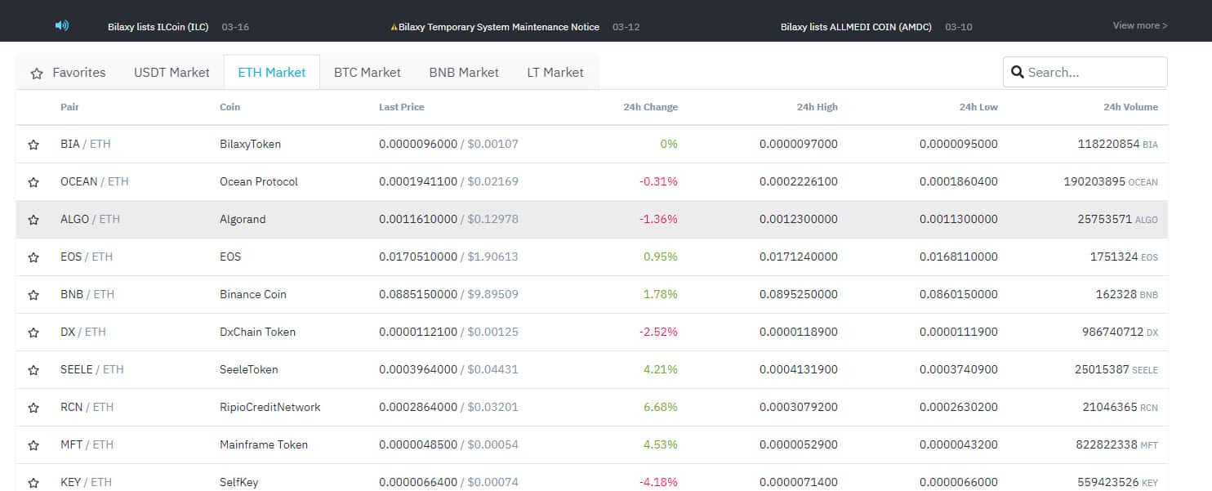
Task: Click the Ocean Protocol coin name
Action: tap(259, 181)
